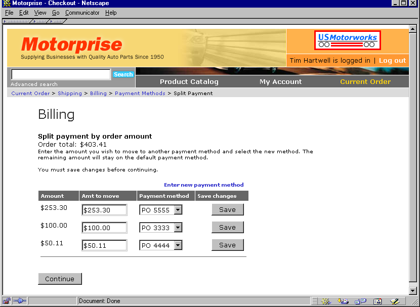Click the vertical scrollbar up arrow
This screenshot has height=307, width=420.
(412, 29)
